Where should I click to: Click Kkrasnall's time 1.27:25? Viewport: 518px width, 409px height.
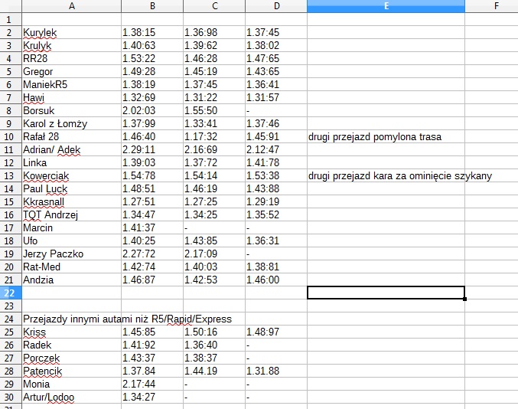pos(214,201)
